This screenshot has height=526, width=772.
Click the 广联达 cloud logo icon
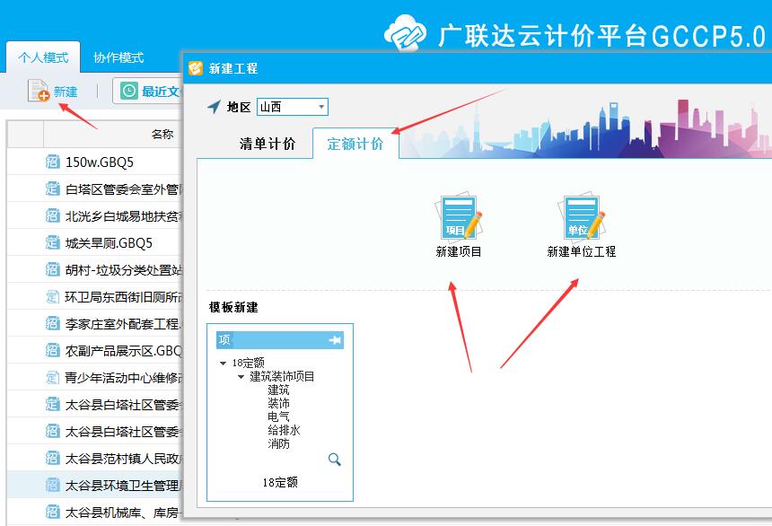(405, 32)
